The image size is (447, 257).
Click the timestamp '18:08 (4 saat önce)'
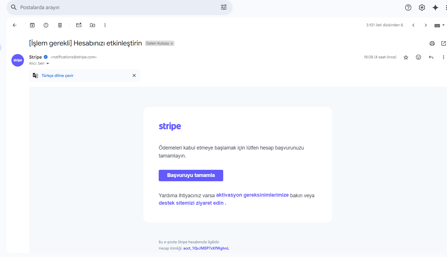[x=380, y=57]
